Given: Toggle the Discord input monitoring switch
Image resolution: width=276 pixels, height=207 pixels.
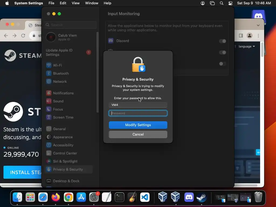Looking at the screenshot, I should pos(222,41).
